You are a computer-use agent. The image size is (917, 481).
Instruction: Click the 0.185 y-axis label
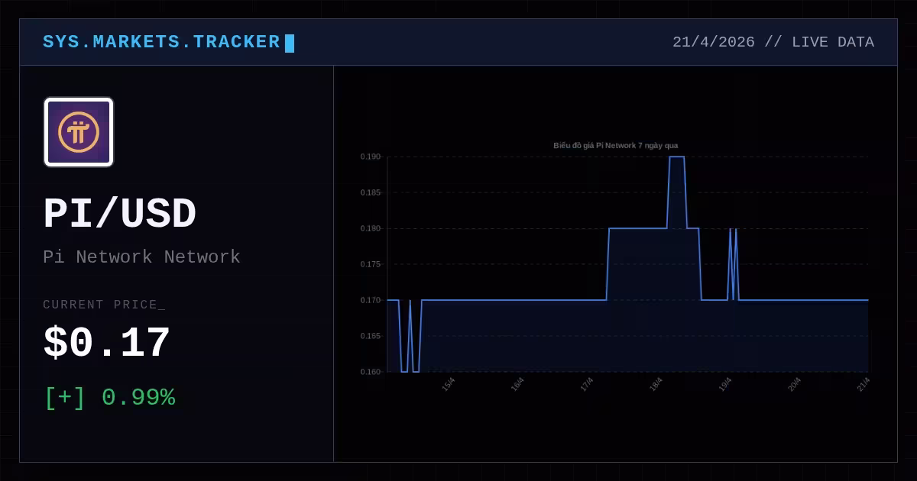pyautogui.click(x=371, y=192)
